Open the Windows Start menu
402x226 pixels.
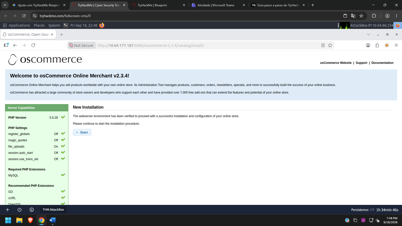point(8,220)
